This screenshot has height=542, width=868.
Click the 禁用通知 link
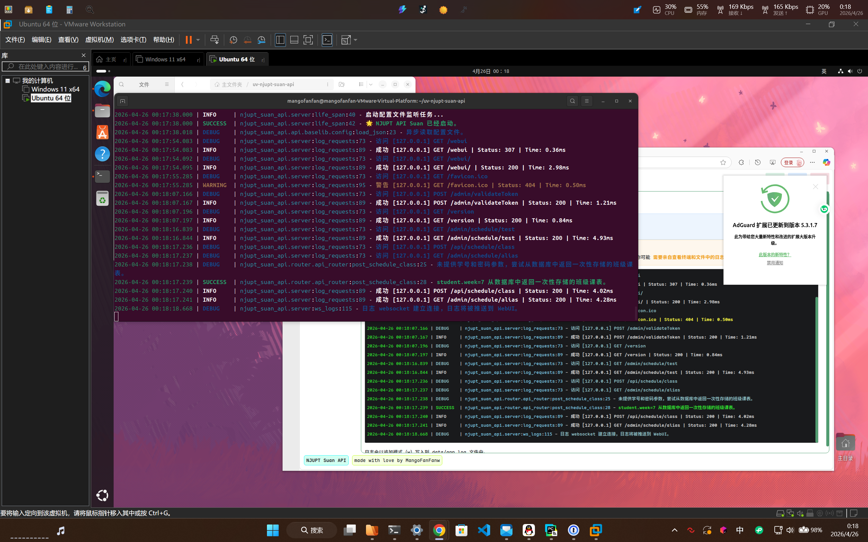774,263
